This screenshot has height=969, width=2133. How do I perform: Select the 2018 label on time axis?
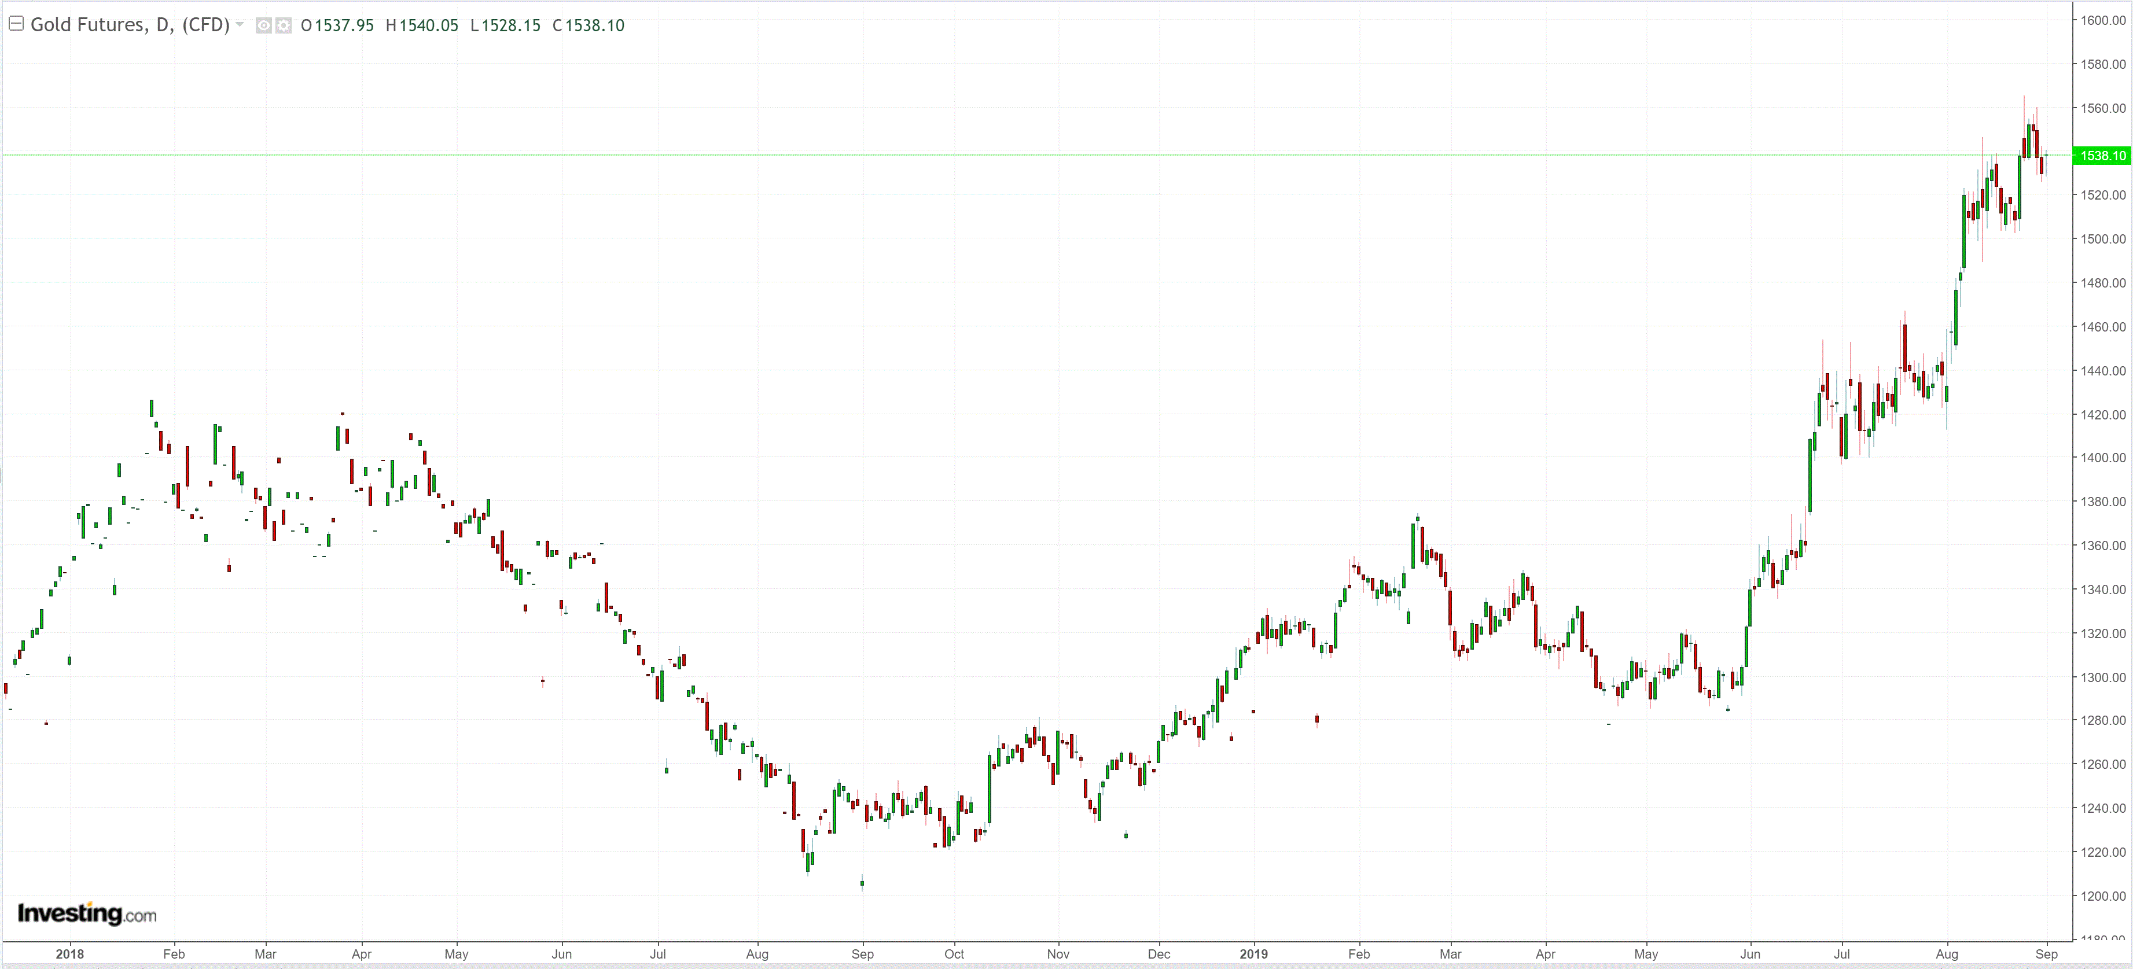69,954
